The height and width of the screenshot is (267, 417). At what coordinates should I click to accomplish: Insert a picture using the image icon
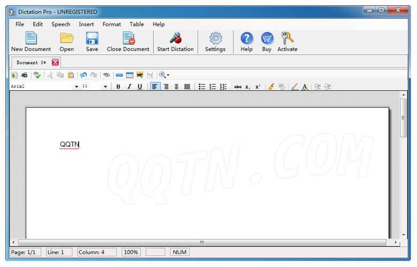(140, 75)
